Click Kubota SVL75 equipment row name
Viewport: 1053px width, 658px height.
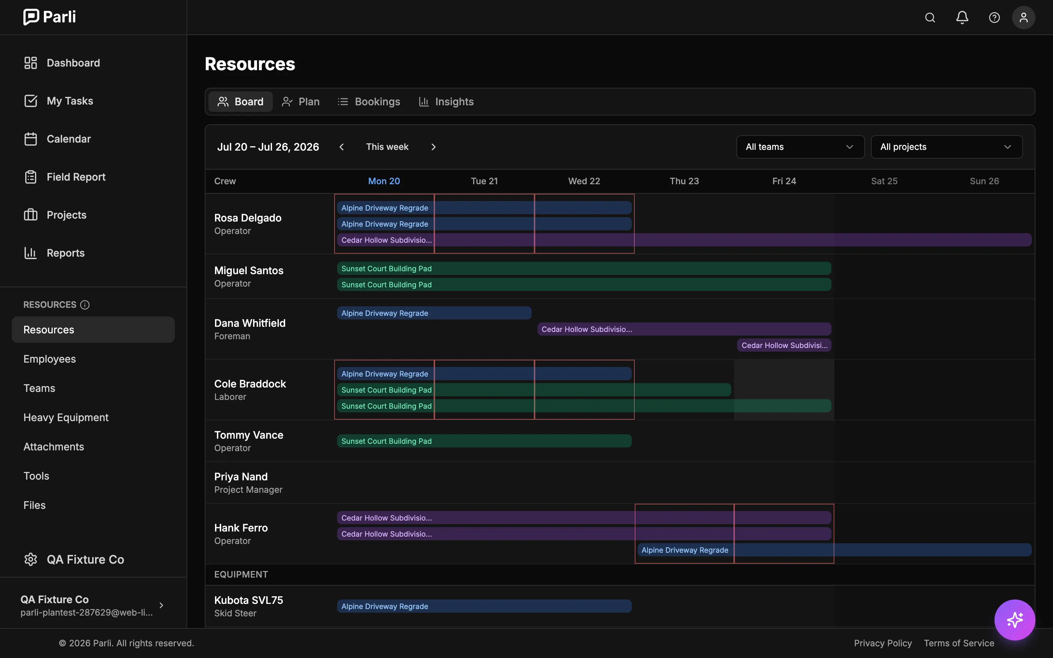[x=249, y=600]
